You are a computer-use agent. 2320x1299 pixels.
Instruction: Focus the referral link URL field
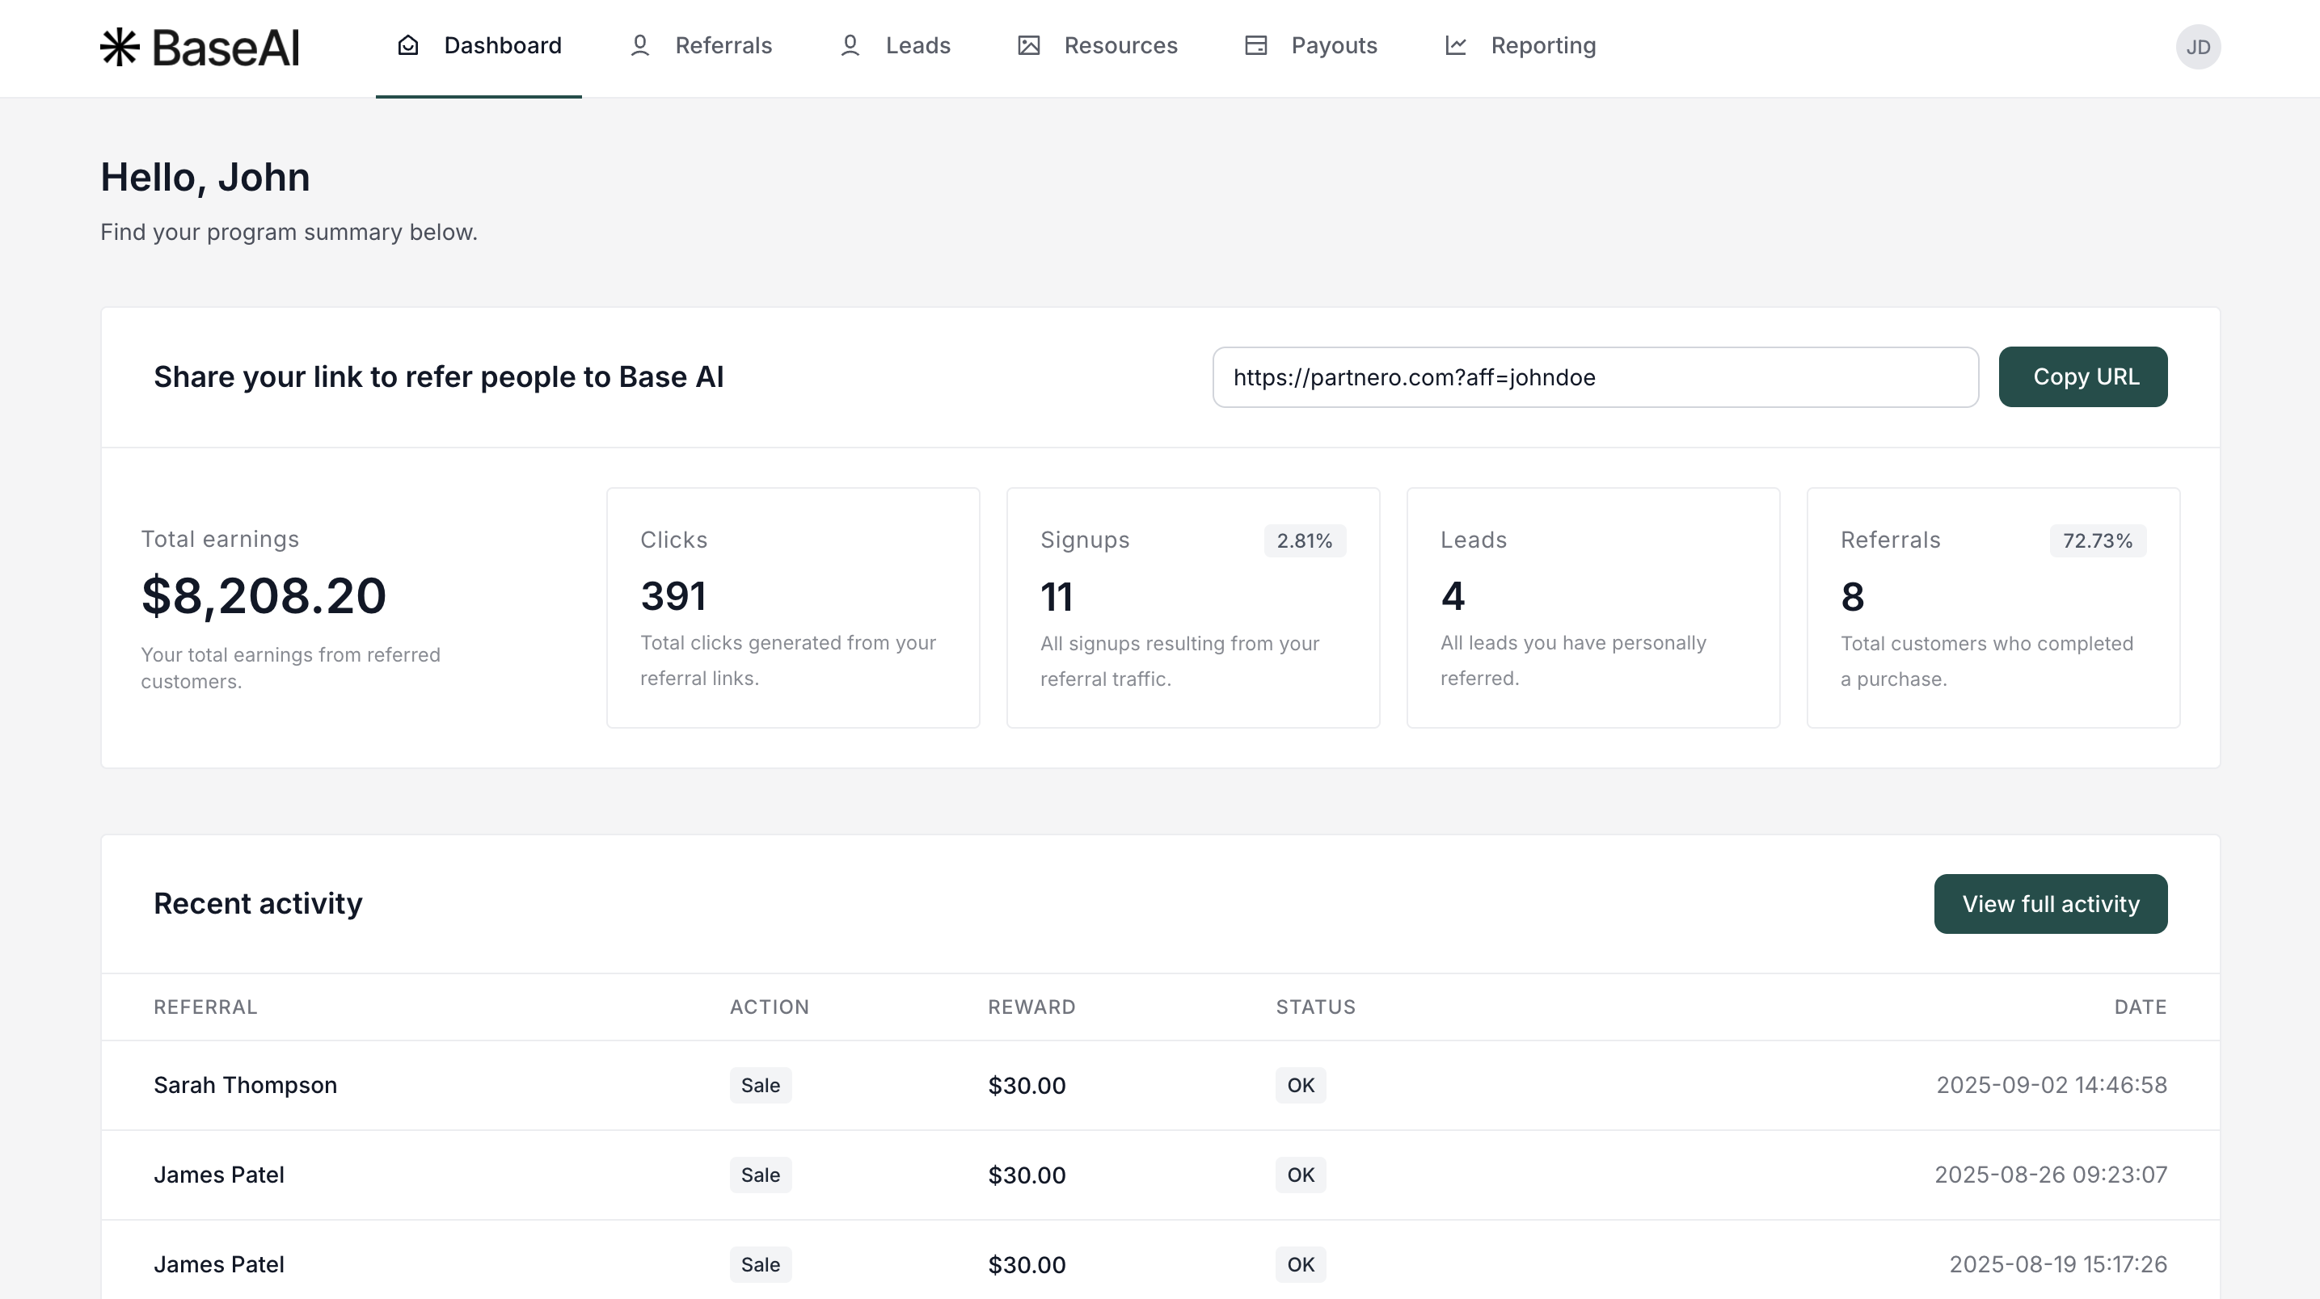pyautogui.click(x=1594, y=377)
